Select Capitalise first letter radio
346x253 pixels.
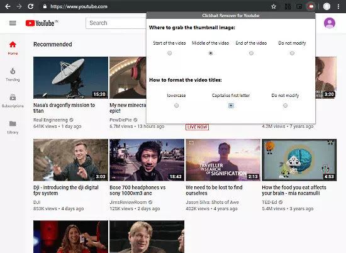pos(231,106)
